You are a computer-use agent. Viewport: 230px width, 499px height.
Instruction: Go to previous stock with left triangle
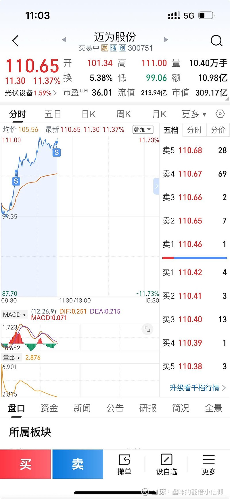(64, 39)
